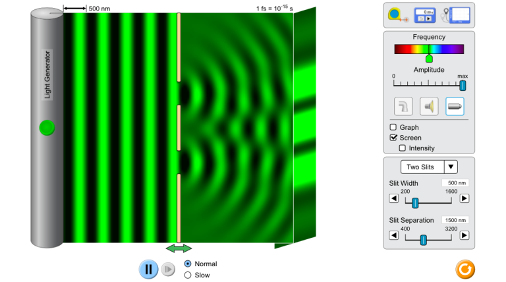Image resolution: width=506 pixels, height=282 pixels.
Task: Switch to water faucet wave source
Action: pyautogui.click(x=403, y=106)
